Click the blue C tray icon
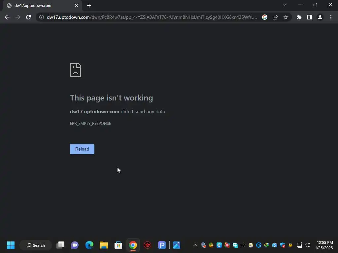Screen dimensions: 338x253 tap(219, 245)
